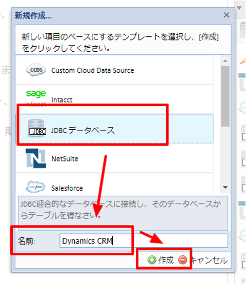Click the NetSuite N logo icon
Screen dimensions: 246x284
[36, 158]
